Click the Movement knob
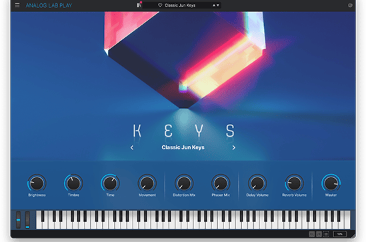Image resolution: width=366 pixels, height=242 pixels. click(147, 183)
